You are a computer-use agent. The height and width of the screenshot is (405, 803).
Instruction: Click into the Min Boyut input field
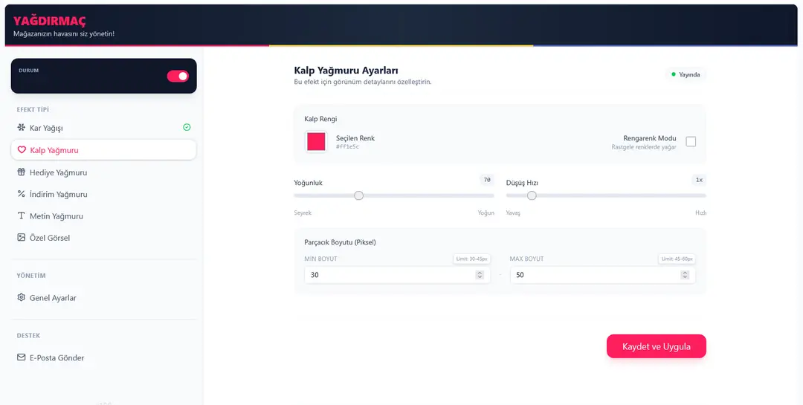click(x=387, y=275)
